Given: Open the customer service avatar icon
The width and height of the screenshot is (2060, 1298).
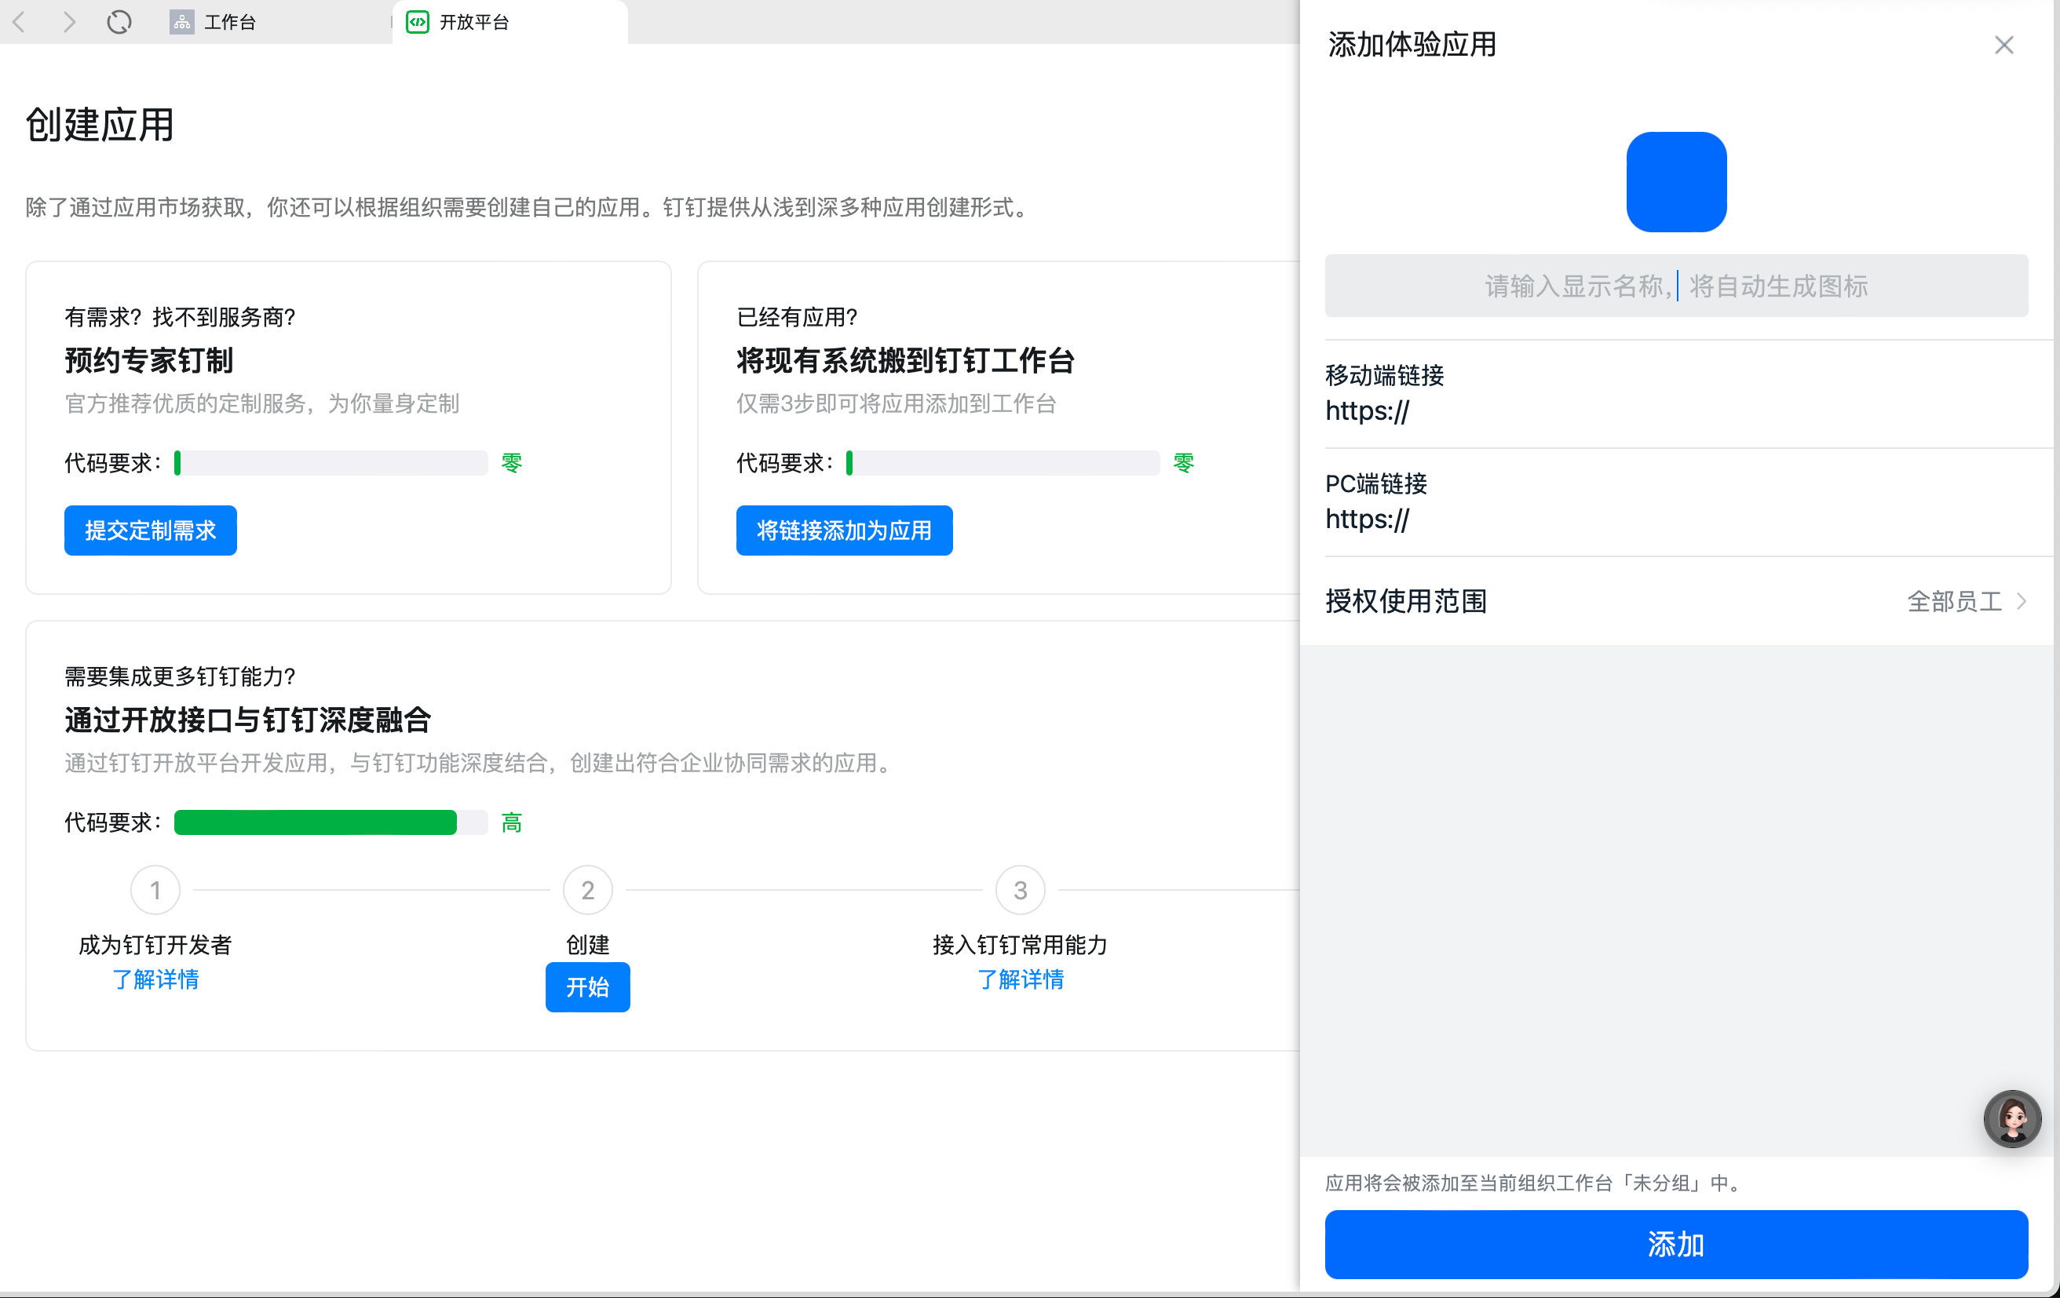Looking at the screenshot, I should 2012,1118.
